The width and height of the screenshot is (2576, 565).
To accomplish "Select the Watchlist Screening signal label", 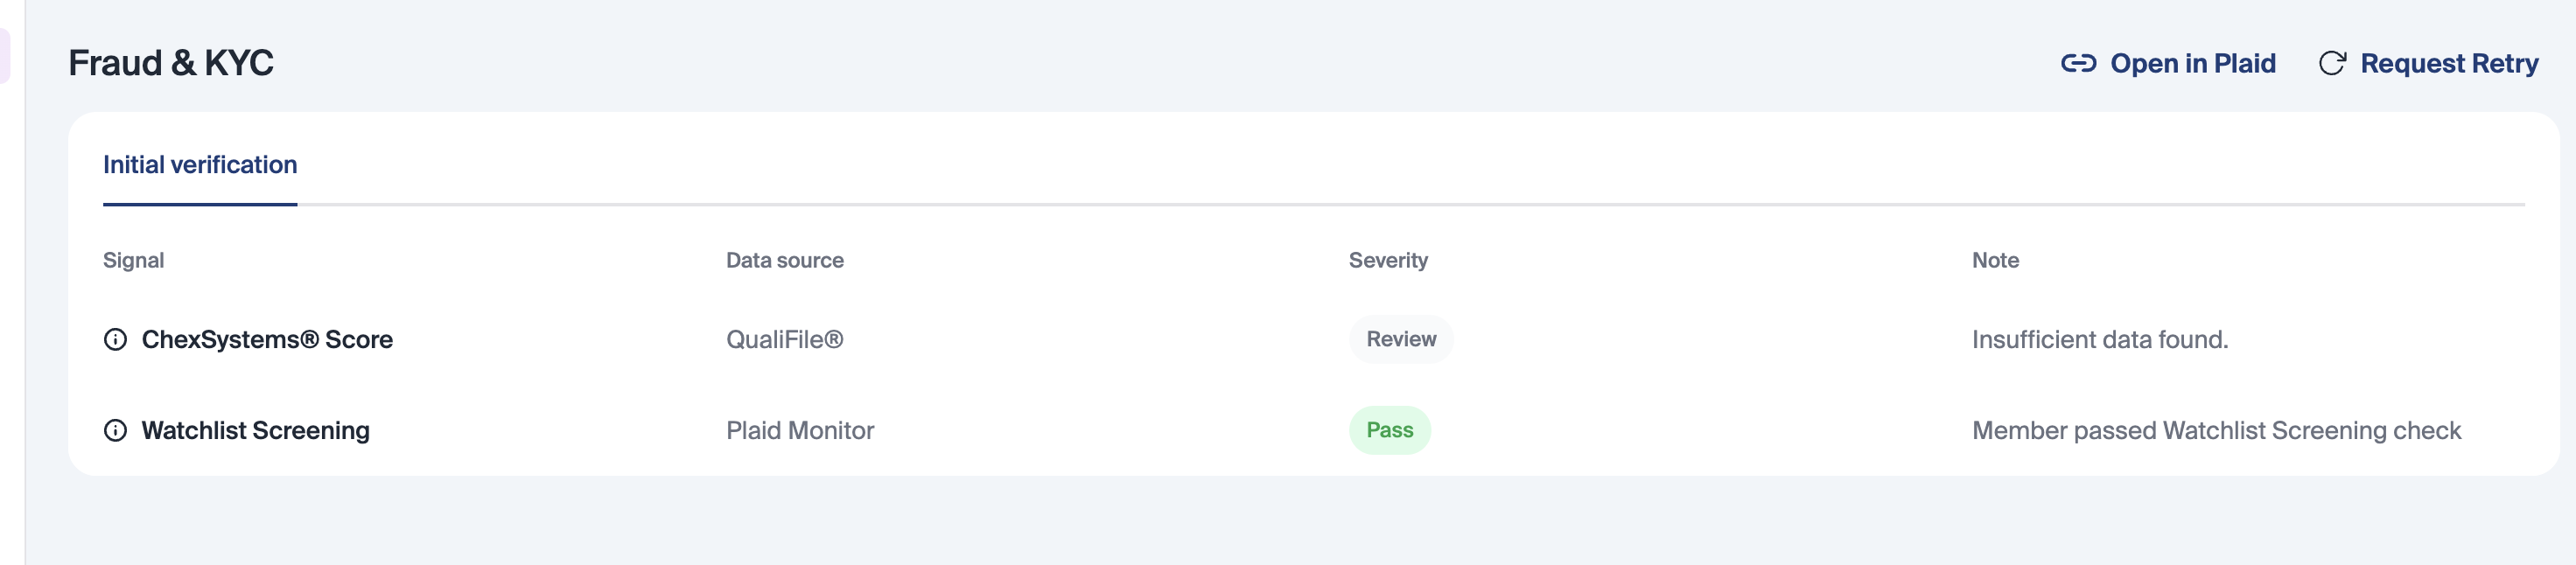I will tap(255, 431).
